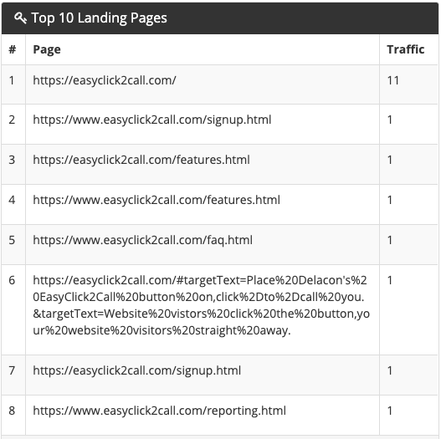Click the Traffic column header

click(x=405, y=49)
